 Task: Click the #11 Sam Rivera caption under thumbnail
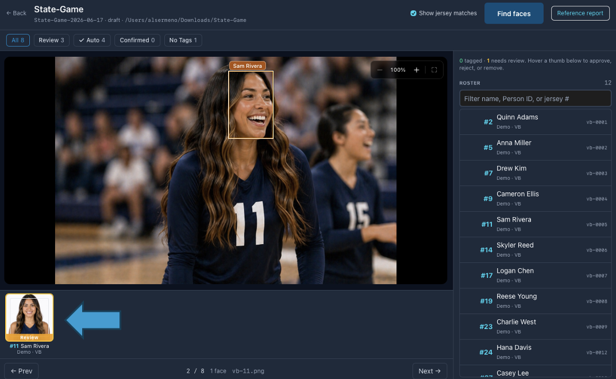point(29,346)
